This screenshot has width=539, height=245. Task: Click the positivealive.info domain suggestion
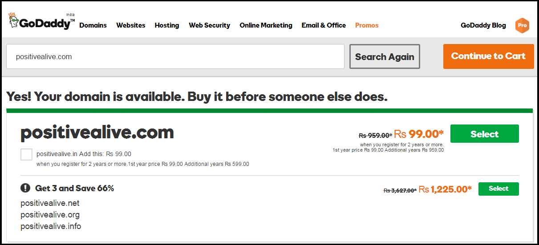tap(51, 226)
